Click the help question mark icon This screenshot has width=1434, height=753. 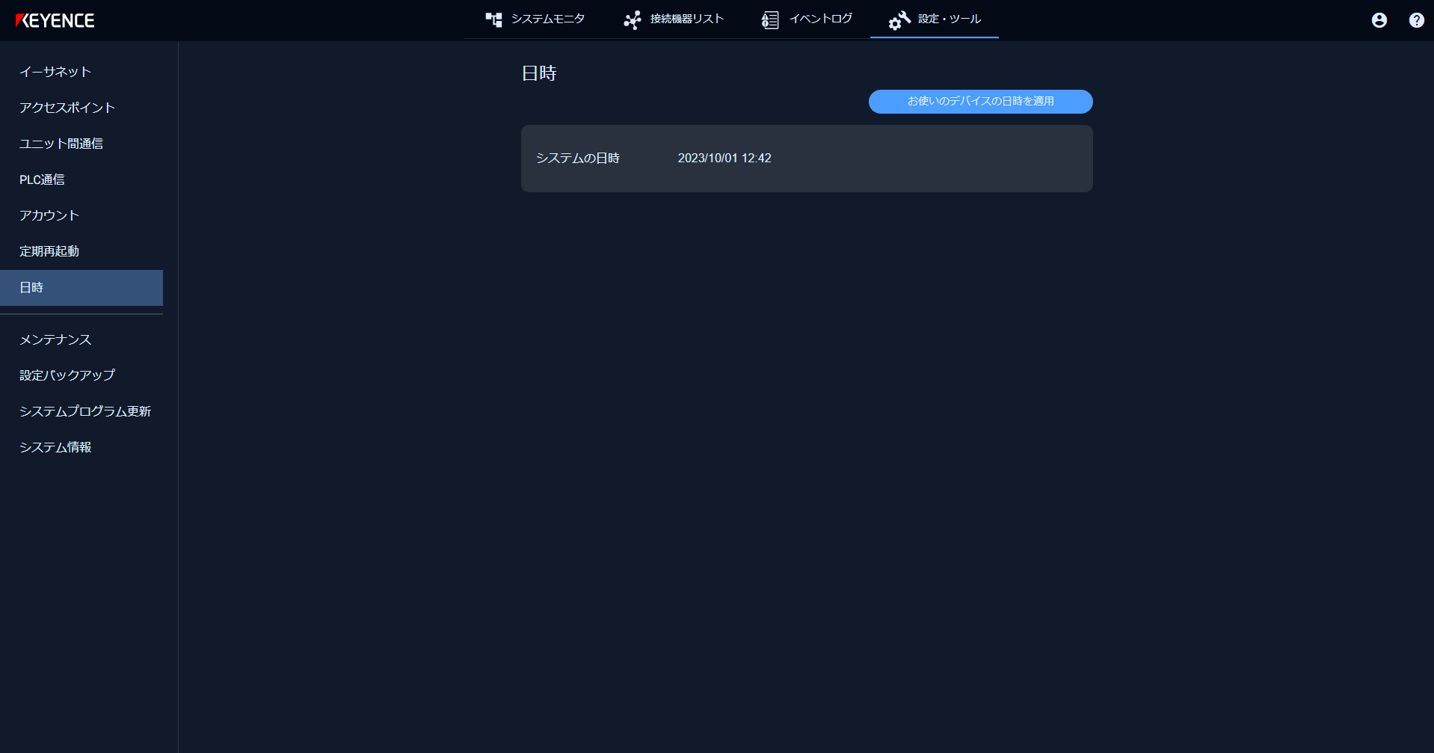(1415, 20)
